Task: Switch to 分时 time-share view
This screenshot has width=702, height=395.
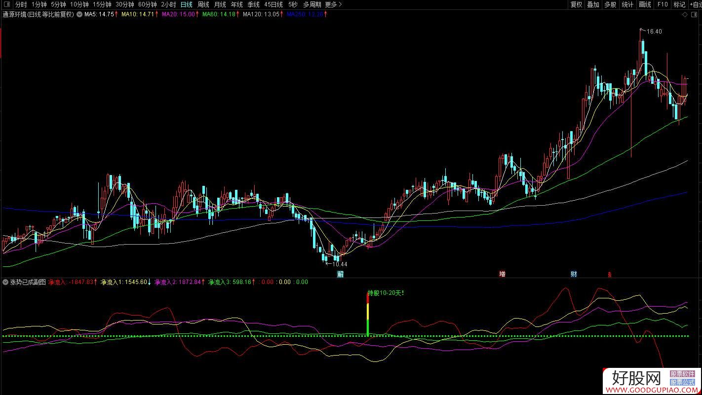Action: click(x=21, y=4)
